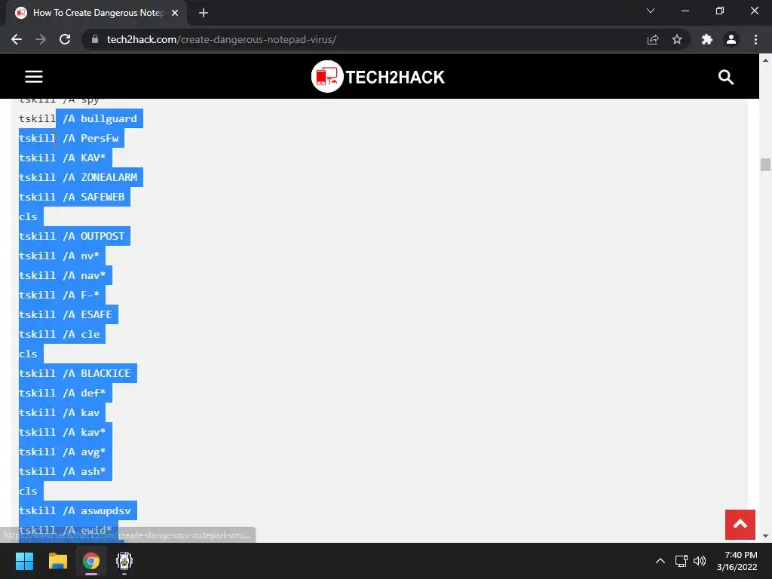
Task: Show hidden system tray icons
Action: [660, 561]
